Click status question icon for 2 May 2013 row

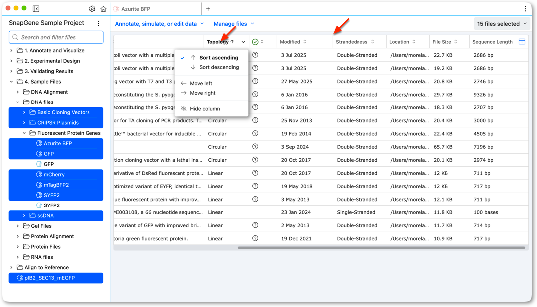coord(255,225)
